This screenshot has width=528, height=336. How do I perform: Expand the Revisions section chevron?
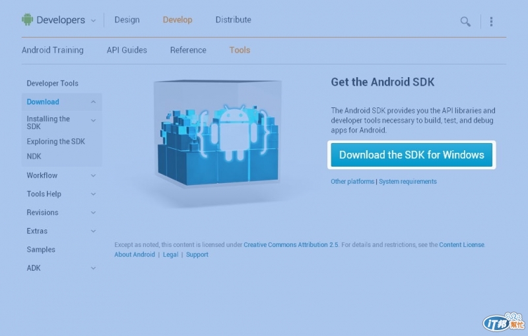coord(93,212)
